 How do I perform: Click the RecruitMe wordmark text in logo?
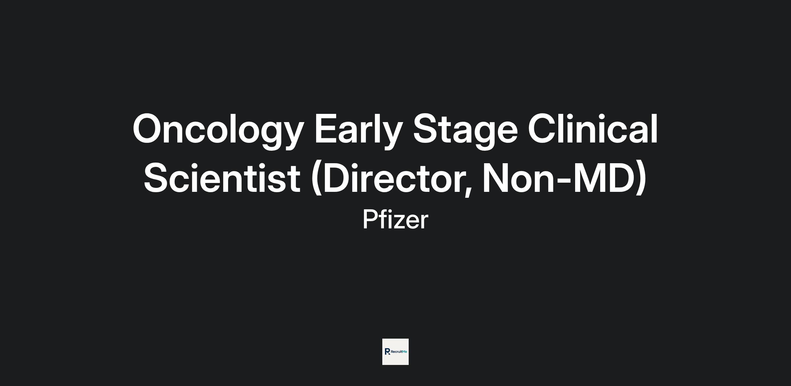pos(398,352)
